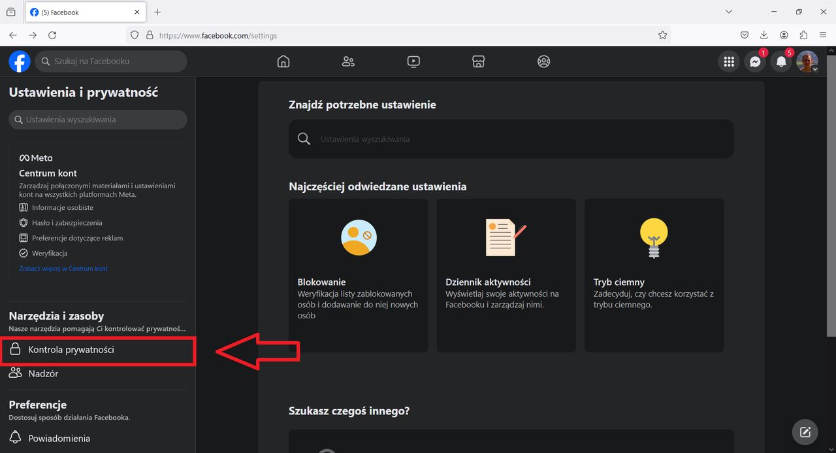The width and height of the screenshot is (836, 453).
Task: Open the Tryb ciemny card title
Action: 619,282
